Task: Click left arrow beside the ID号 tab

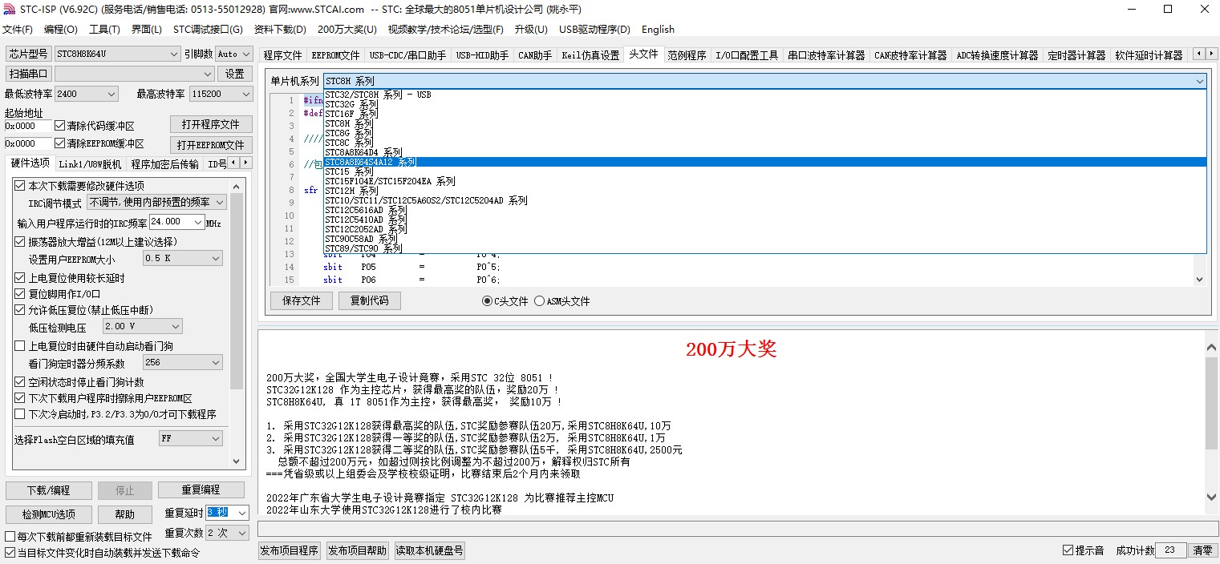Action: coord(233,163)
